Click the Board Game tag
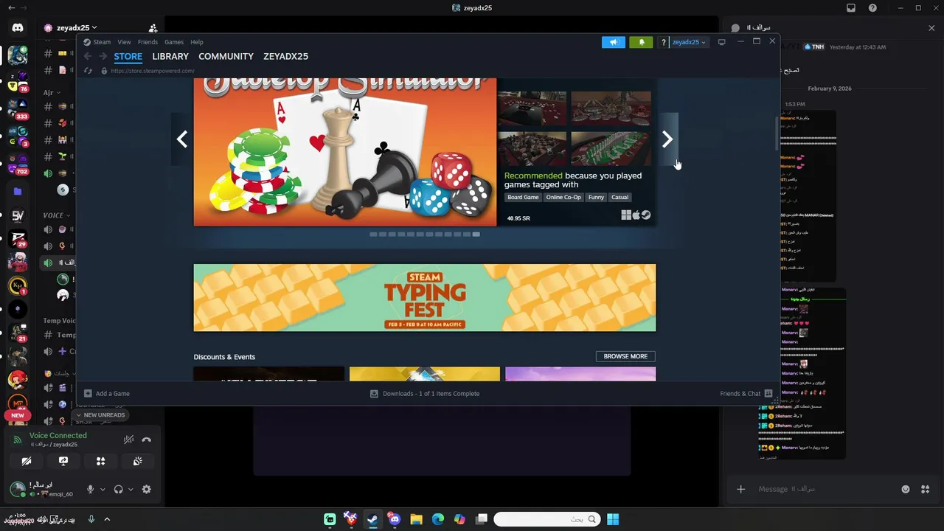 pyautogui.click(x=523, y=197)
